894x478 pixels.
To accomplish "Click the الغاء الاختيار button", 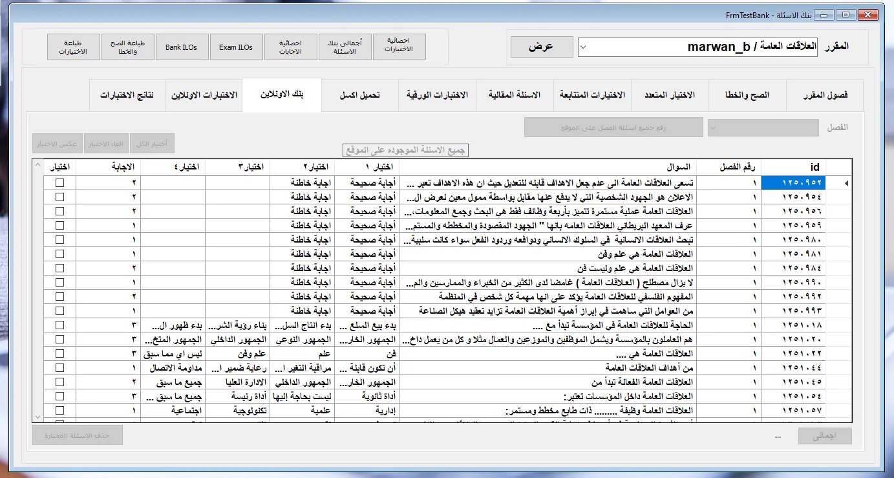I will tap(107, 143).
